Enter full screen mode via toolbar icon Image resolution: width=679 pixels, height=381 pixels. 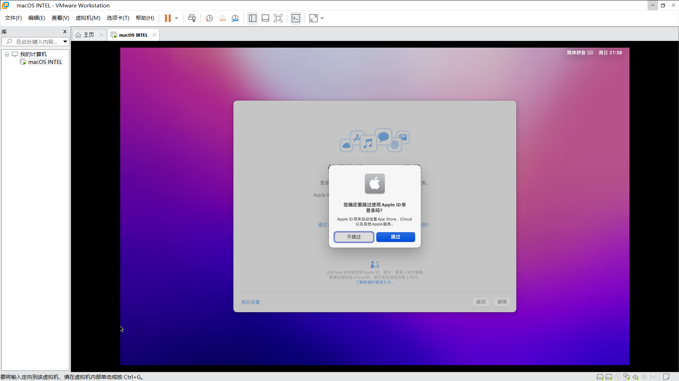coord(278,18)
